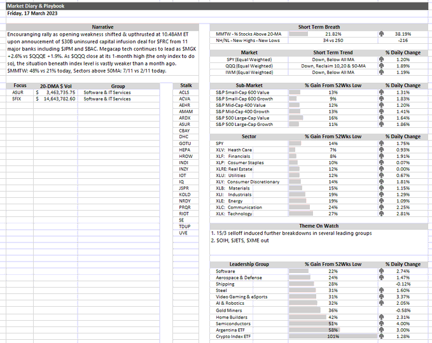Click the up arrow in XLP Cosumer Staples row
Image resolution: width=432 pixels, height=343 pixels.
[x=381, y=162]
